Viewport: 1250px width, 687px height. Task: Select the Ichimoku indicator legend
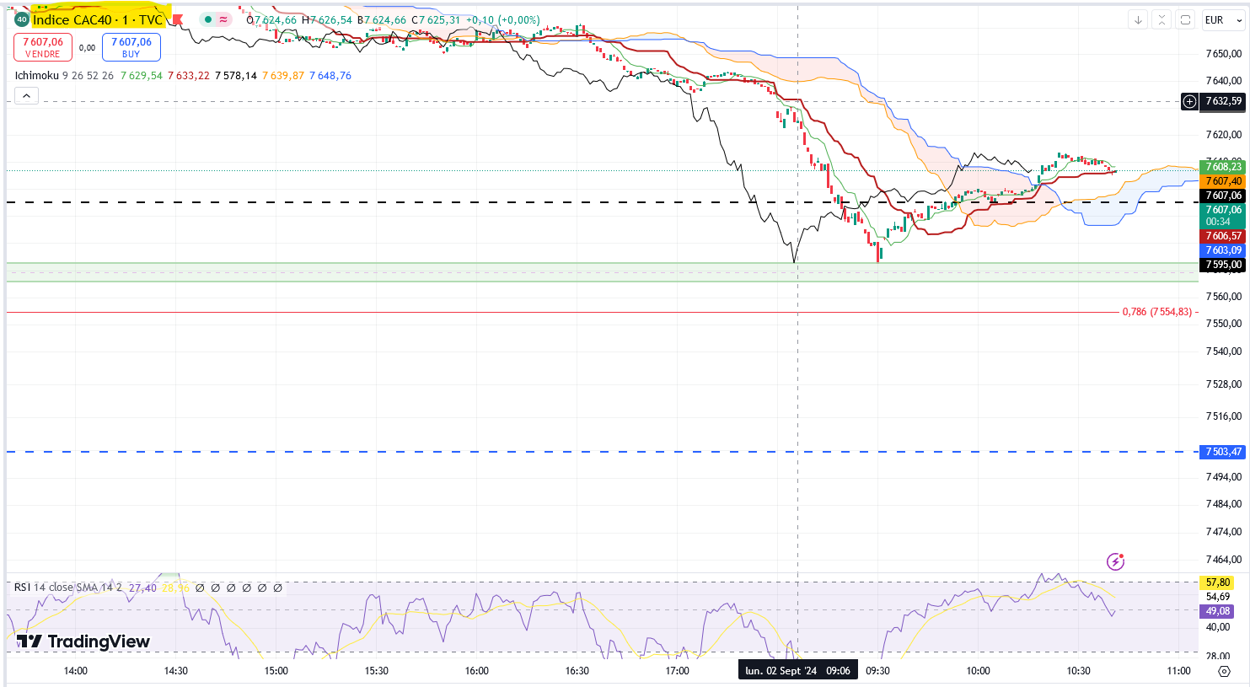click(x=37, y=76)
